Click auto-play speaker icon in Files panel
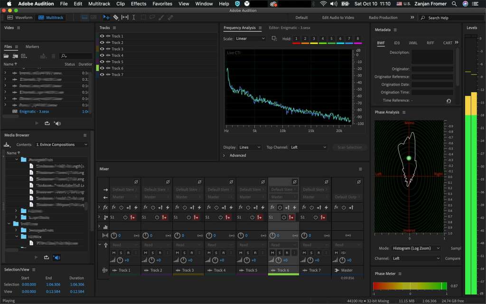The image size is (486, 304). tap(57, 123)
